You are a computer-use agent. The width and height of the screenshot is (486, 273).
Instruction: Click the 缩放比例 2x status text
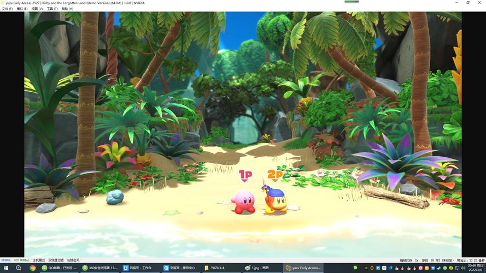coord(409,260)
